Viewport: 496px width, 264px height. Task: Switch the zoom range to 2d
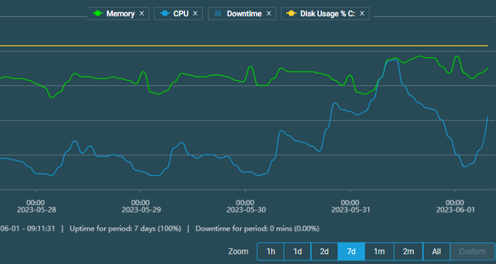tap(324, 252)
